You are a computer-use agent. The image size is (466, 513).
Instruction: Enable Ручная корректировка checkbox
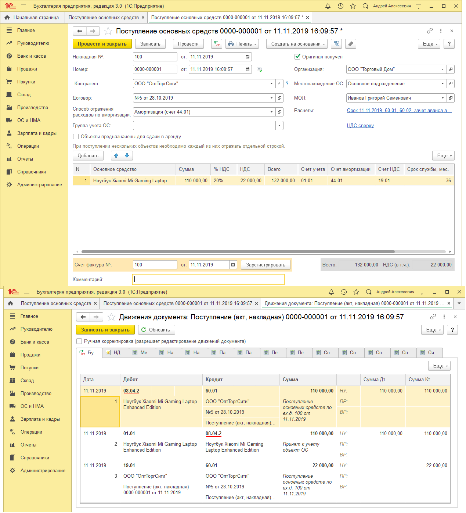(x=79, y=341)
